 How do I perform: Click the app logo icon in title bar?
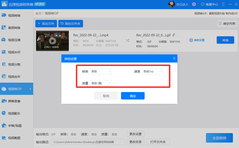[x=4, y=4]
